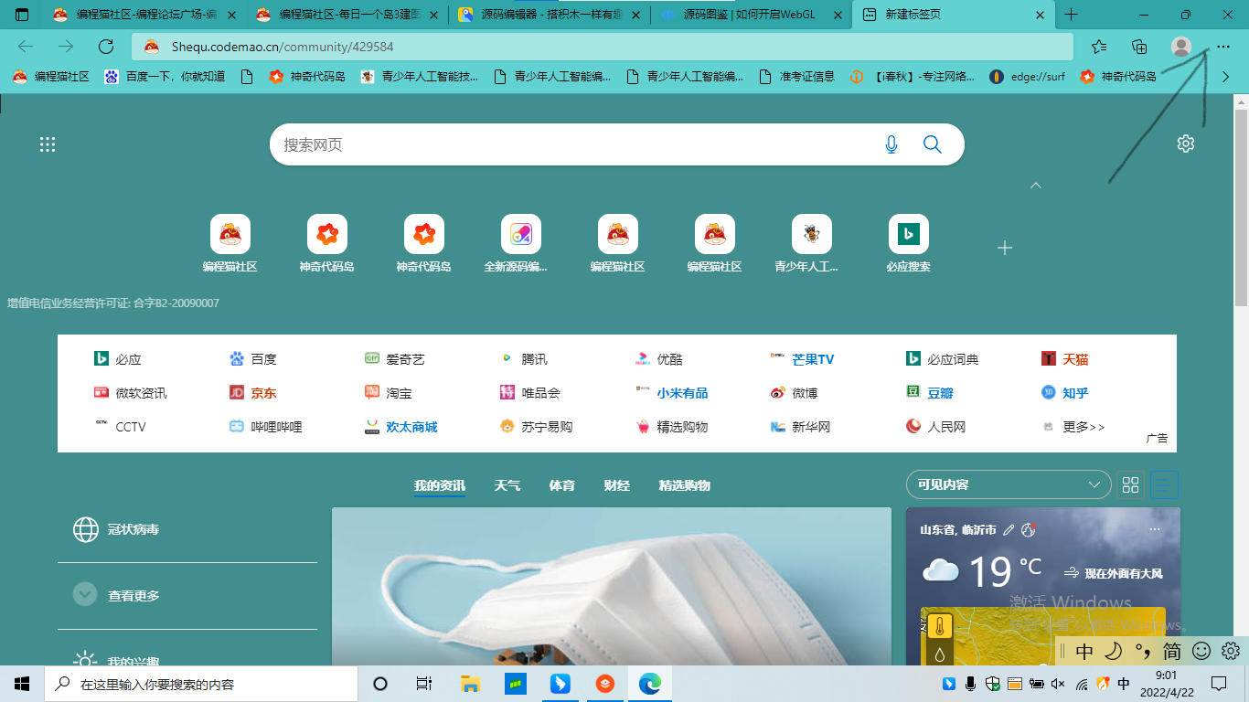Open IME toolbar settings gear

1231,651
